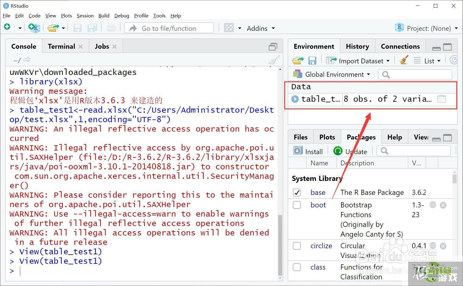463x286 pixels.
Task: Click the Load workspace folder icon
Action: [298, 61]
